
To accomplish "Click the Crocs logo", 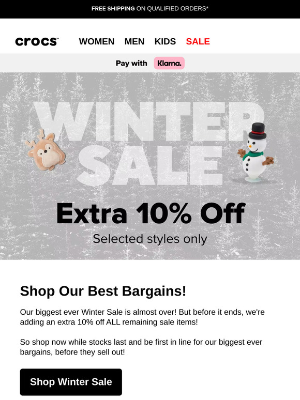I will (x=37, y=41).
